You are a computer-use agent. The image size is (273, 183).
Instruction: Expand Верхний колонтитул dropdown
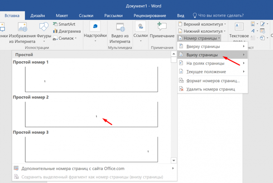point(202,24)
